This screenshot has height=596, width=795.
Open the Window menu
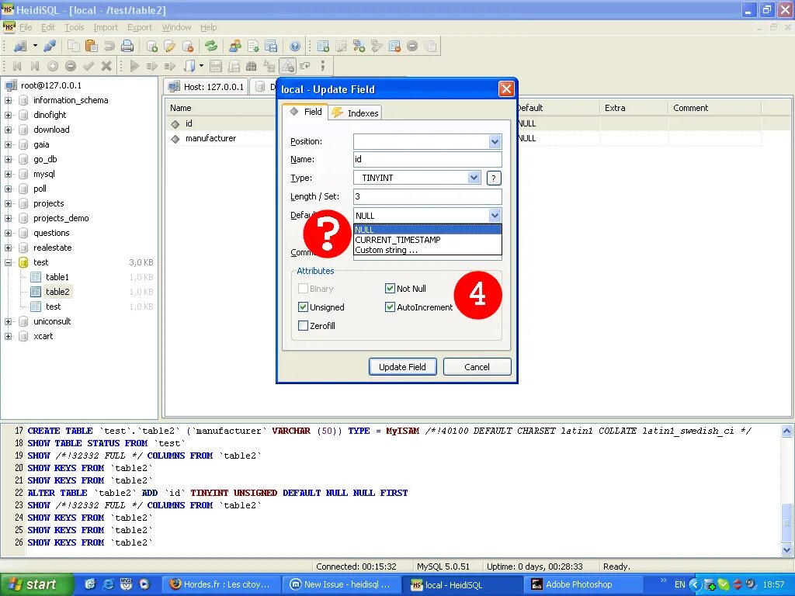coord(176,27)
